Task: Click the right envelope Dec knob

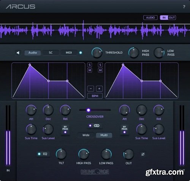Action: coord(142,110)
